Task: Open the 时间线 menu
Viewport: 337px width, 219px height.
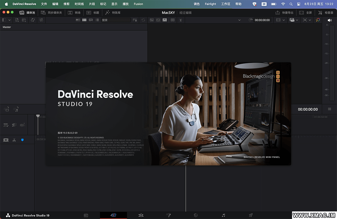Action: 79,4
